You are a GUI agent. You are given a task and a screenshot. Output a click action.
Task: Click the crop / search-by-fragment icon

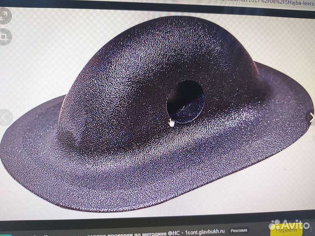[5, 35]
